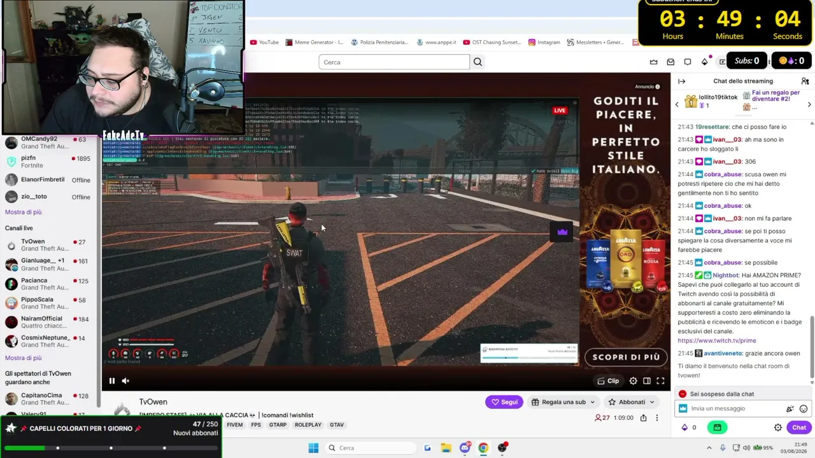The height and width of the screenshot is (458, 815).
Task: Open CapitanoCima recommended channel
Action: point(50,399)
